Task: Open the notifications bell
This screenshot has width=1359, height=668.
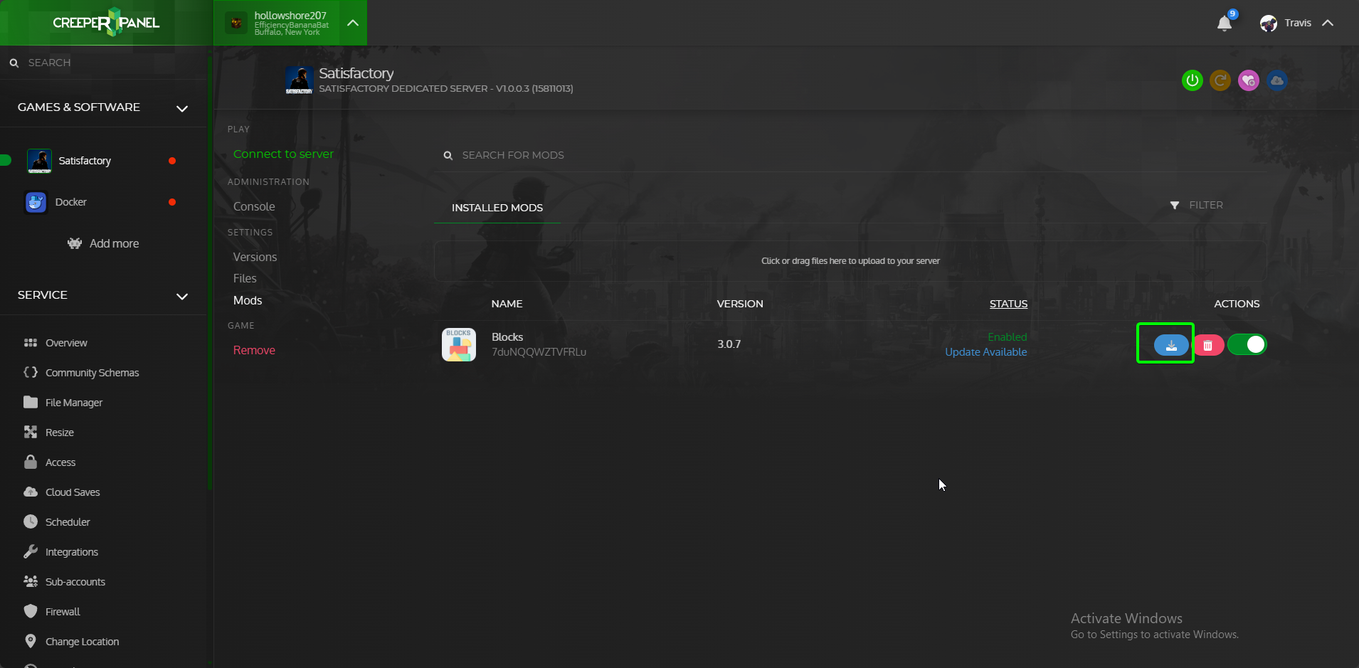Action: click(1225, 23)
